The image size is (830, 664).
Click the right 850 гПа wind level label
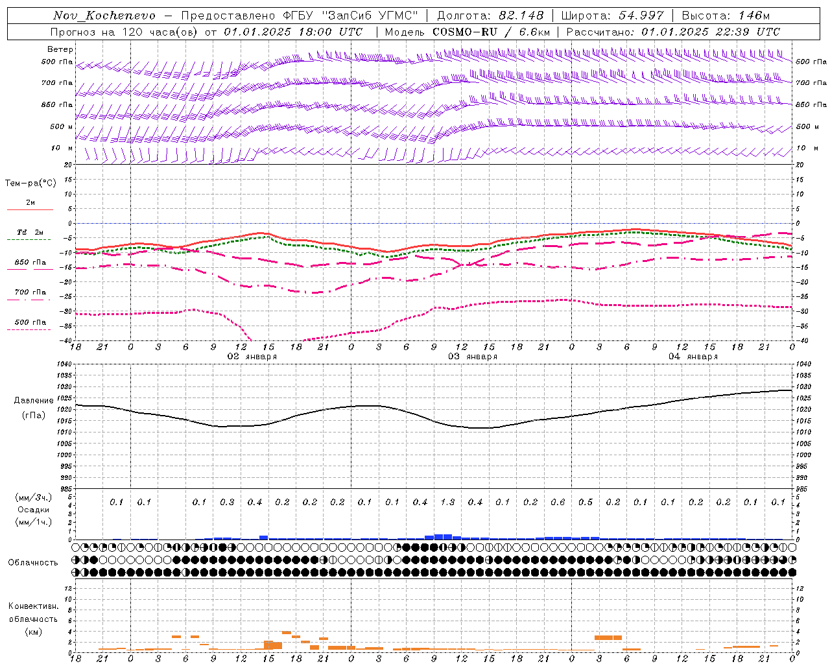pos(811,104)
